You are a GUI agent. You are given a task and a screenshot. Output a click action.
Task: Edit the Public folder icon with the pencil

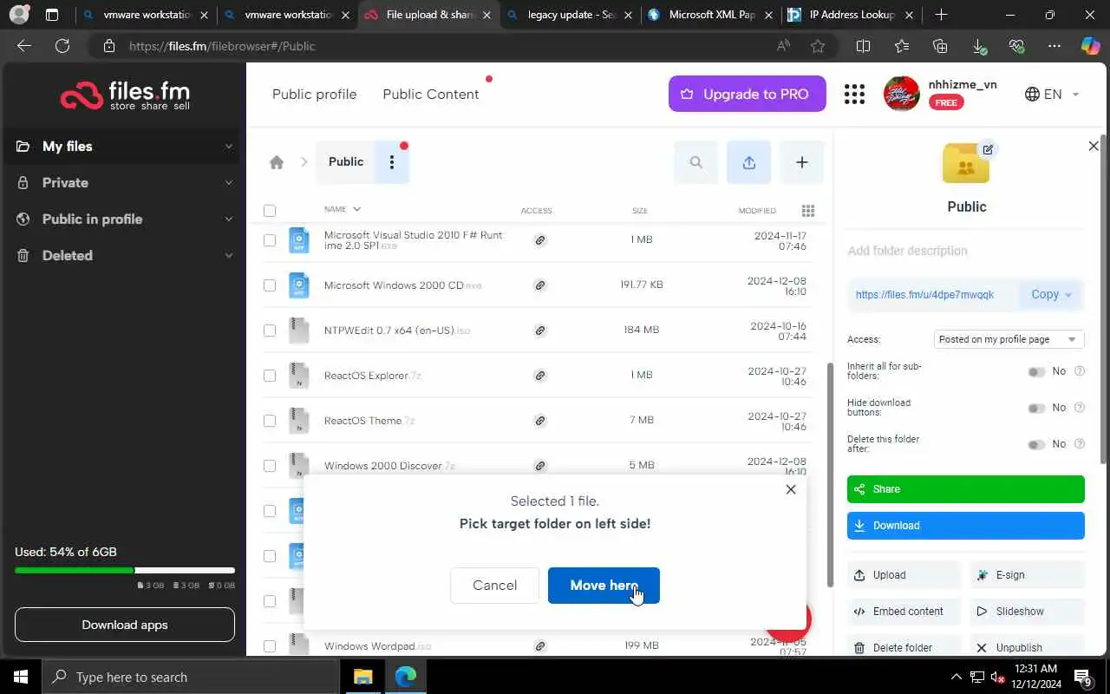(988, 149)
